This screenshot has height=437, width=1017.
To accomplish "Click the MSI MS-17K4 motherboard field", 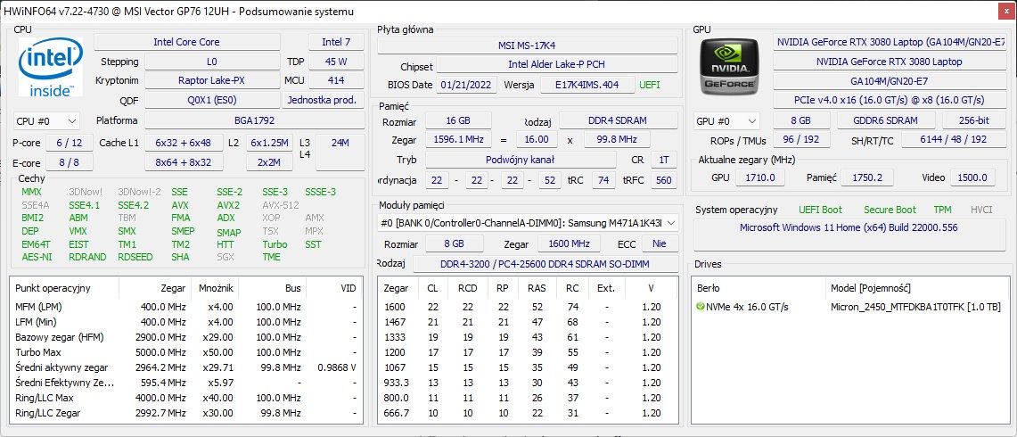I will (x=528, y=45).
